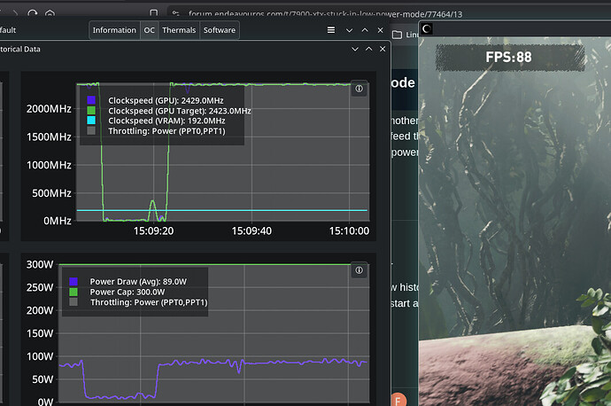Open the Thermals tab

(179, 30)
